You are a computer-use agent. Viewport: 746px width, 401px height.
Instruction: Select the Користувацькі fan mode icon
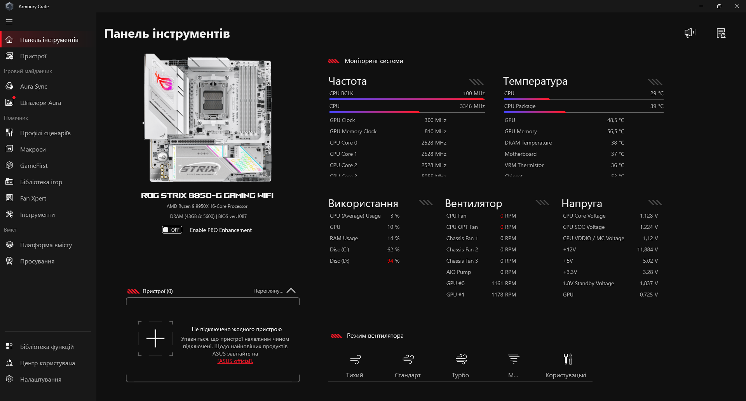coord(568,359)
